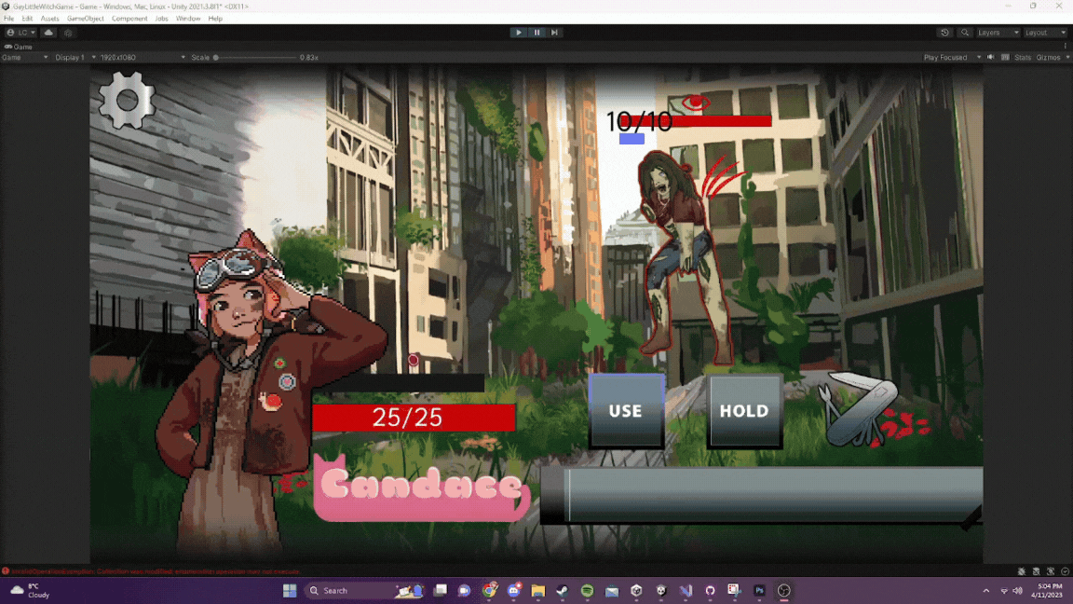Open Spotify from taskbar
Image resolution: width=1073 pixels, height=604 pixels.
pos(587,590)
